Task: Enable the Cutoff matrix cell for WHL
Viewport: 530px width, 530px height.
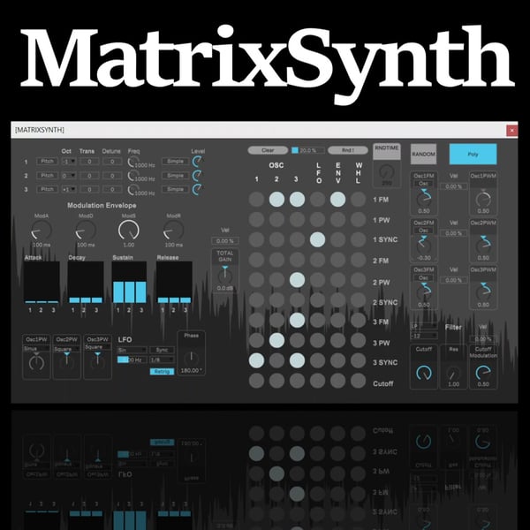Action: (358, 381)
